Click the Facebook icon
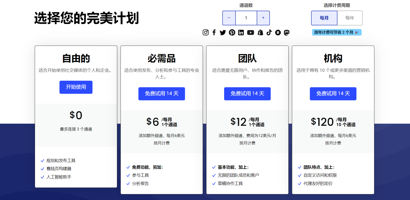Image resolution: width=410 pixels, height=200 pixels. [214, 32]
